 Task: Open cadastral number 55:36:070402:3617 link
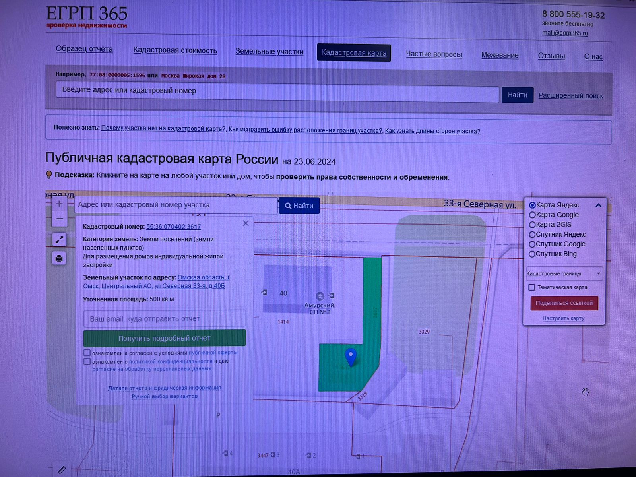coord(174,227)
